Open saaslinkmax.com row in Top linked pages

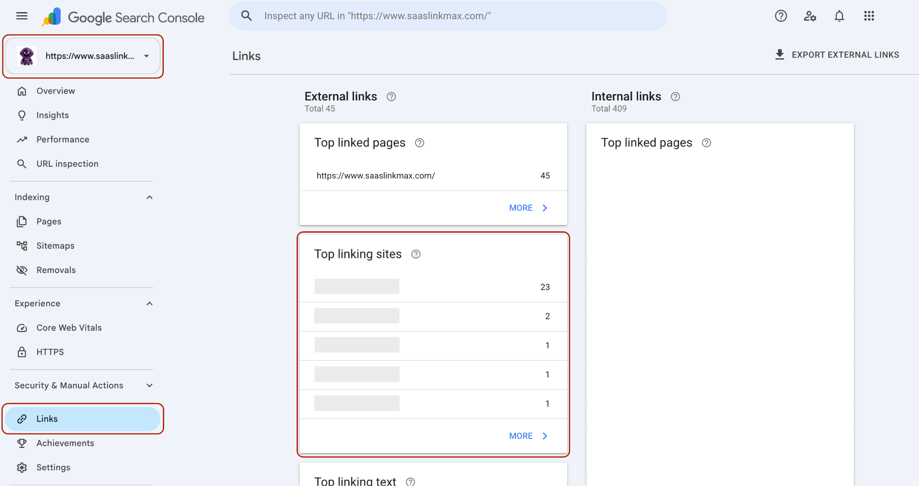pos(433,176)
